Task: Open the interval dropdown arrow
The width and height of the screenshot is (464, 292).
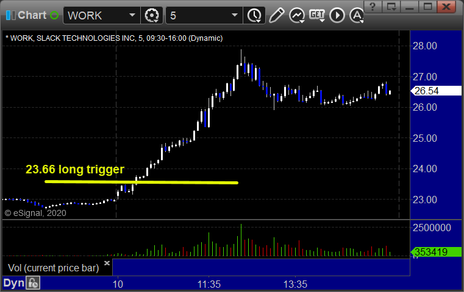Action: click(x=234, y=15)
